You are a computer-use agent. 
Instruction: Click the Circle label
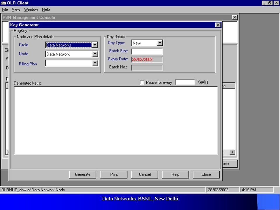24,45
